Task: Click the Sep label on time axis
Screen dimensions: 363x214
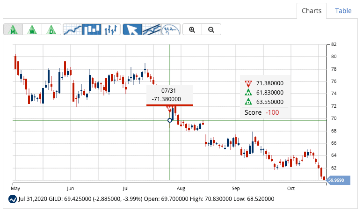Action: (236, 189)
